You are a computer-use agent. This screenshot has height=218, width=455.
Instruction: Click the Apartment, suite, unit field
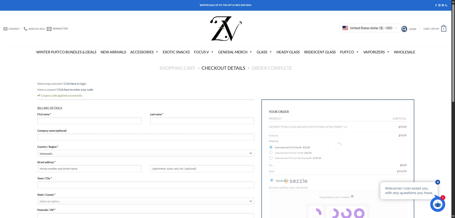pyautogui.click(x=202, y=169)
